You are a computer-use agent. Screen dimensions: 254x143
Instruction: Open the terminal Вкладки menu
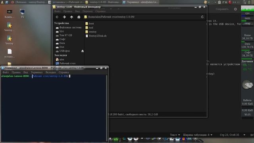point(50,72)
